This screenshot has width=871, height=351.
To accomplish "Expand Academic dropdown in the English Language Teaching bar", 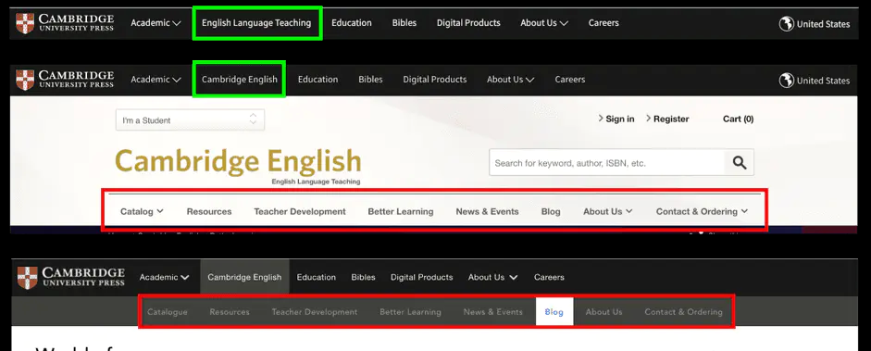I will [156, 23].
